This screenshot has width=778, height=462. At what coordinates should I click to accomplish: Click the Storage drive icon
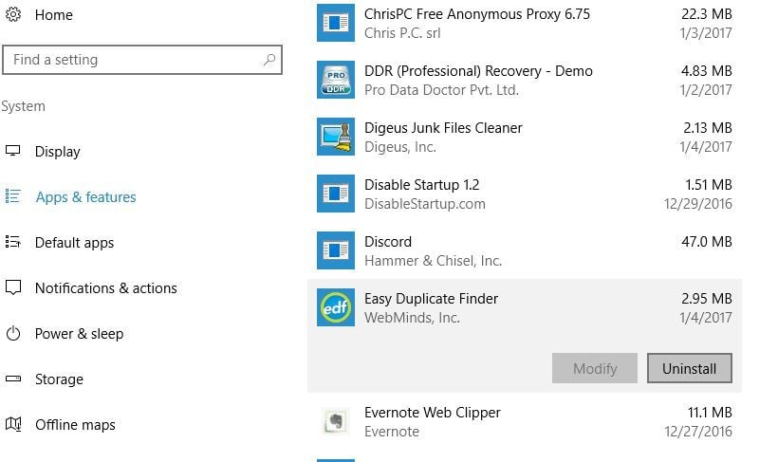pos(13,379)
